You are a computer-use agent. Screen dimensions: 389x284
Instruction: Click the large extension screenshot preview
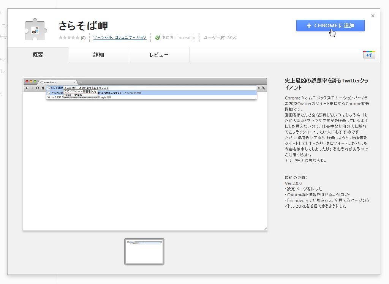(145, 154)
